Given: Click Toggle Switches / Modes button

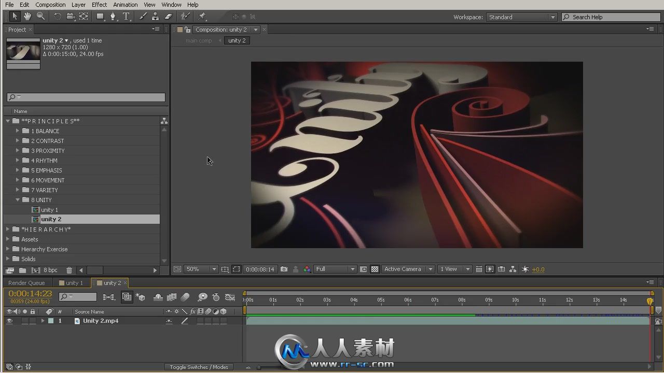Looking at the screenshot, I should pos(199,367).
